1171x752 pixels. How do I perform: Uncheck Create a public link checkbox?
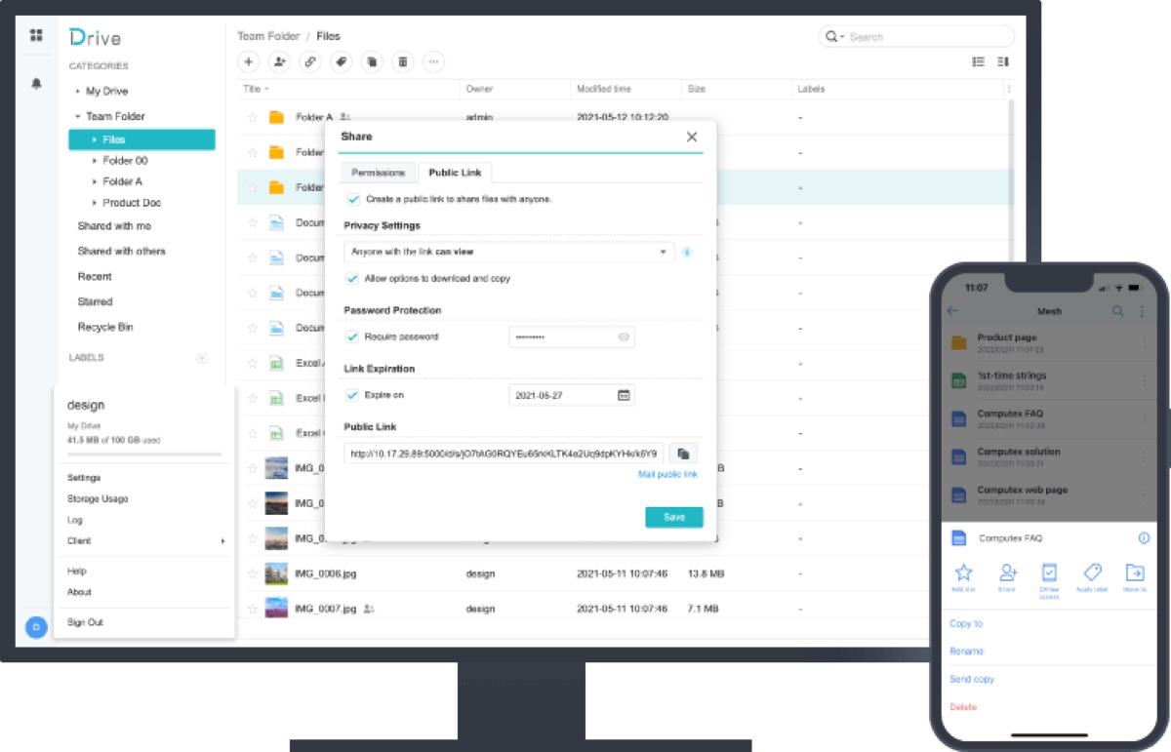[x=353, y=199]
